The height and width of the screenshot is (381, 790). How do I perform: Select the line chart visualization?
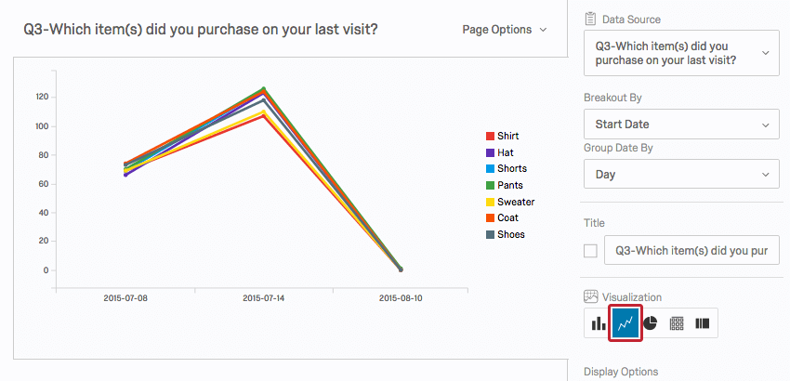tap(625, 323)
